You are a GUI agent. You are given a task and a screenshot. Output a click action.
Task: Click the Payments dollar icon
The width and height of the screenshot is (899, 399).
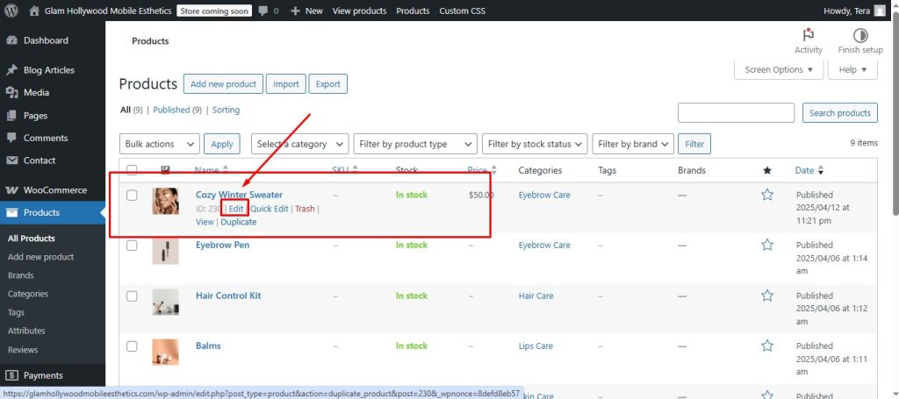pyautogui.click(x=11, y=375)
